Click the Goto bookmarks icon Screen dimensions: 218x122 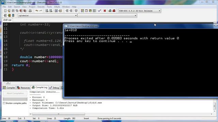pyautogui.click(x=13, y=15)
